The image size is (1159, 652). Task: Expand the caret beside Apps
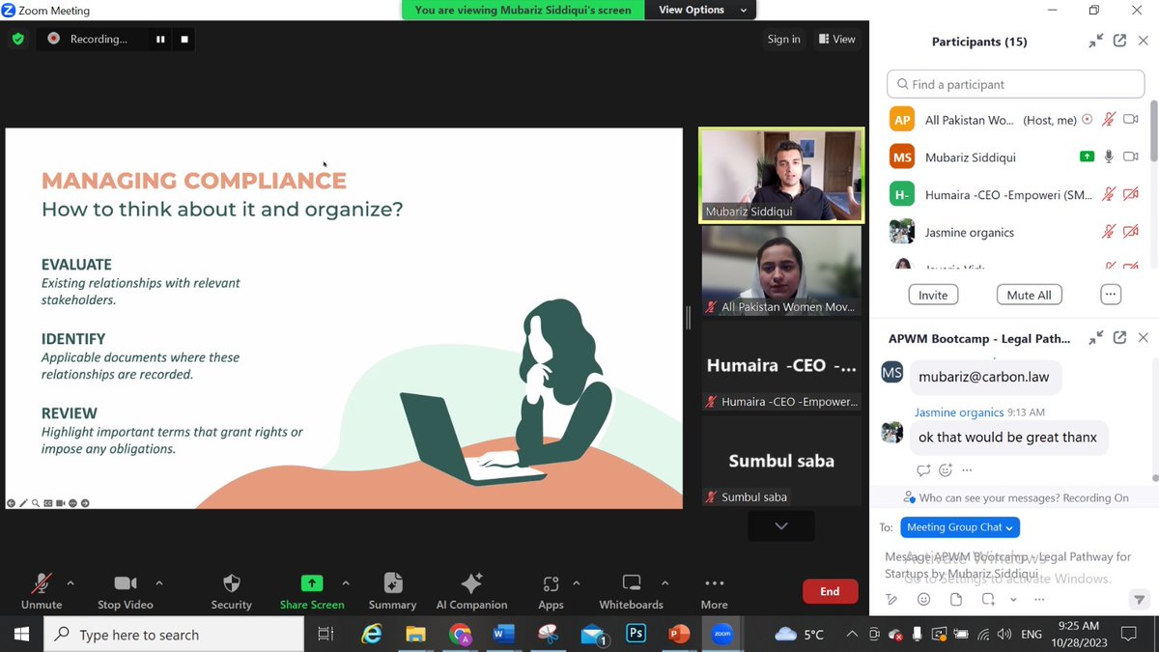(577, 583)
